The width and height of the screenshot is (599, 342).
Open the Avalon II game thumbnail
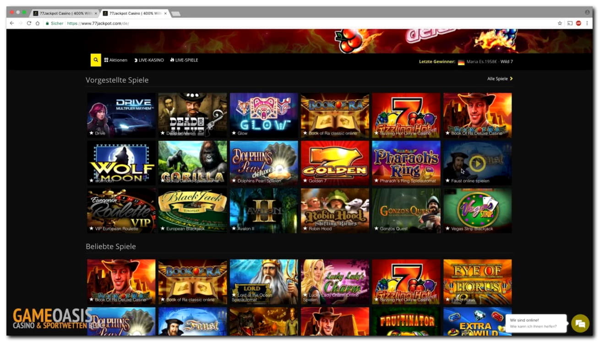coord(264,211)
